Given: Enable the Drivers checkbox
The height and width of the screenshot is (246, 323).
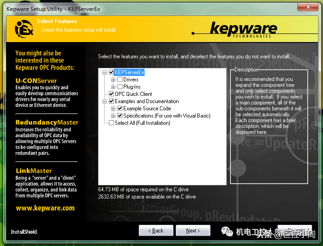Looking at the screenshot, I should [120, 80].
